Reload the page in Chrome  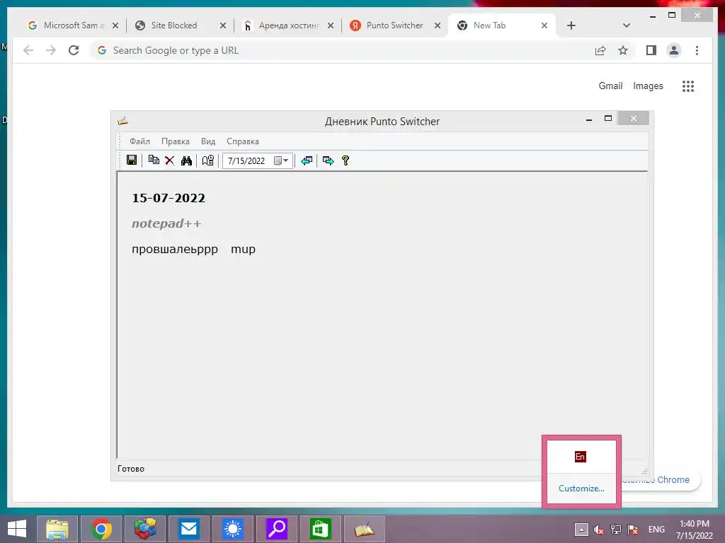[x=74, y=50]
